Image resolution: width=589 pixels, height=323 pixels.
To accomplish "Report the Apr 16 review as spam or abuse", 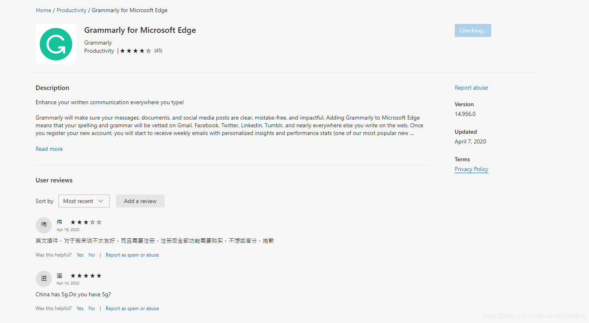I will coord(132,255).
